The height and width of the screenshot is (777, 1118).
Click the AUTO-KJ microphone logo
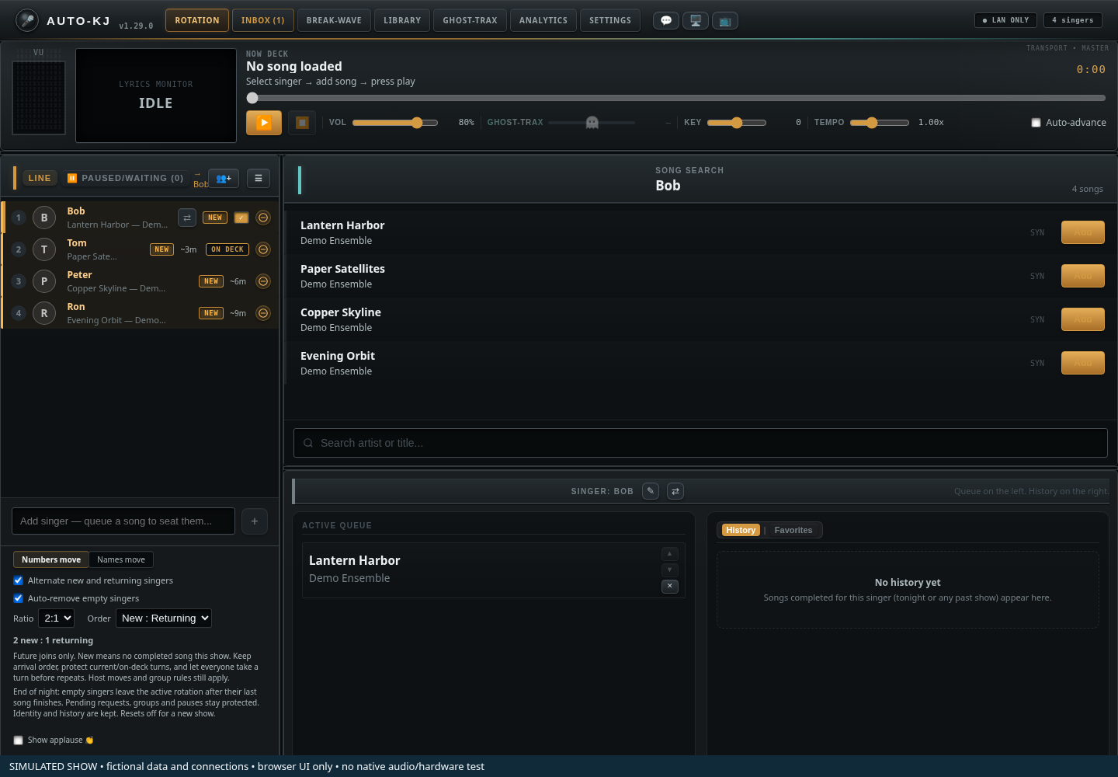point(27,20)
